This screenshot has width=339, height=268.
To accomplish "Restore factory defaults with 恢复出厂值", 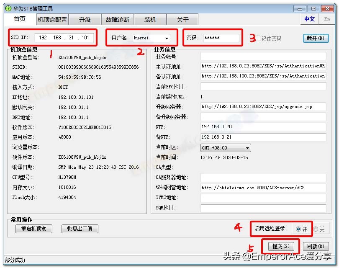I will point(80,229).
